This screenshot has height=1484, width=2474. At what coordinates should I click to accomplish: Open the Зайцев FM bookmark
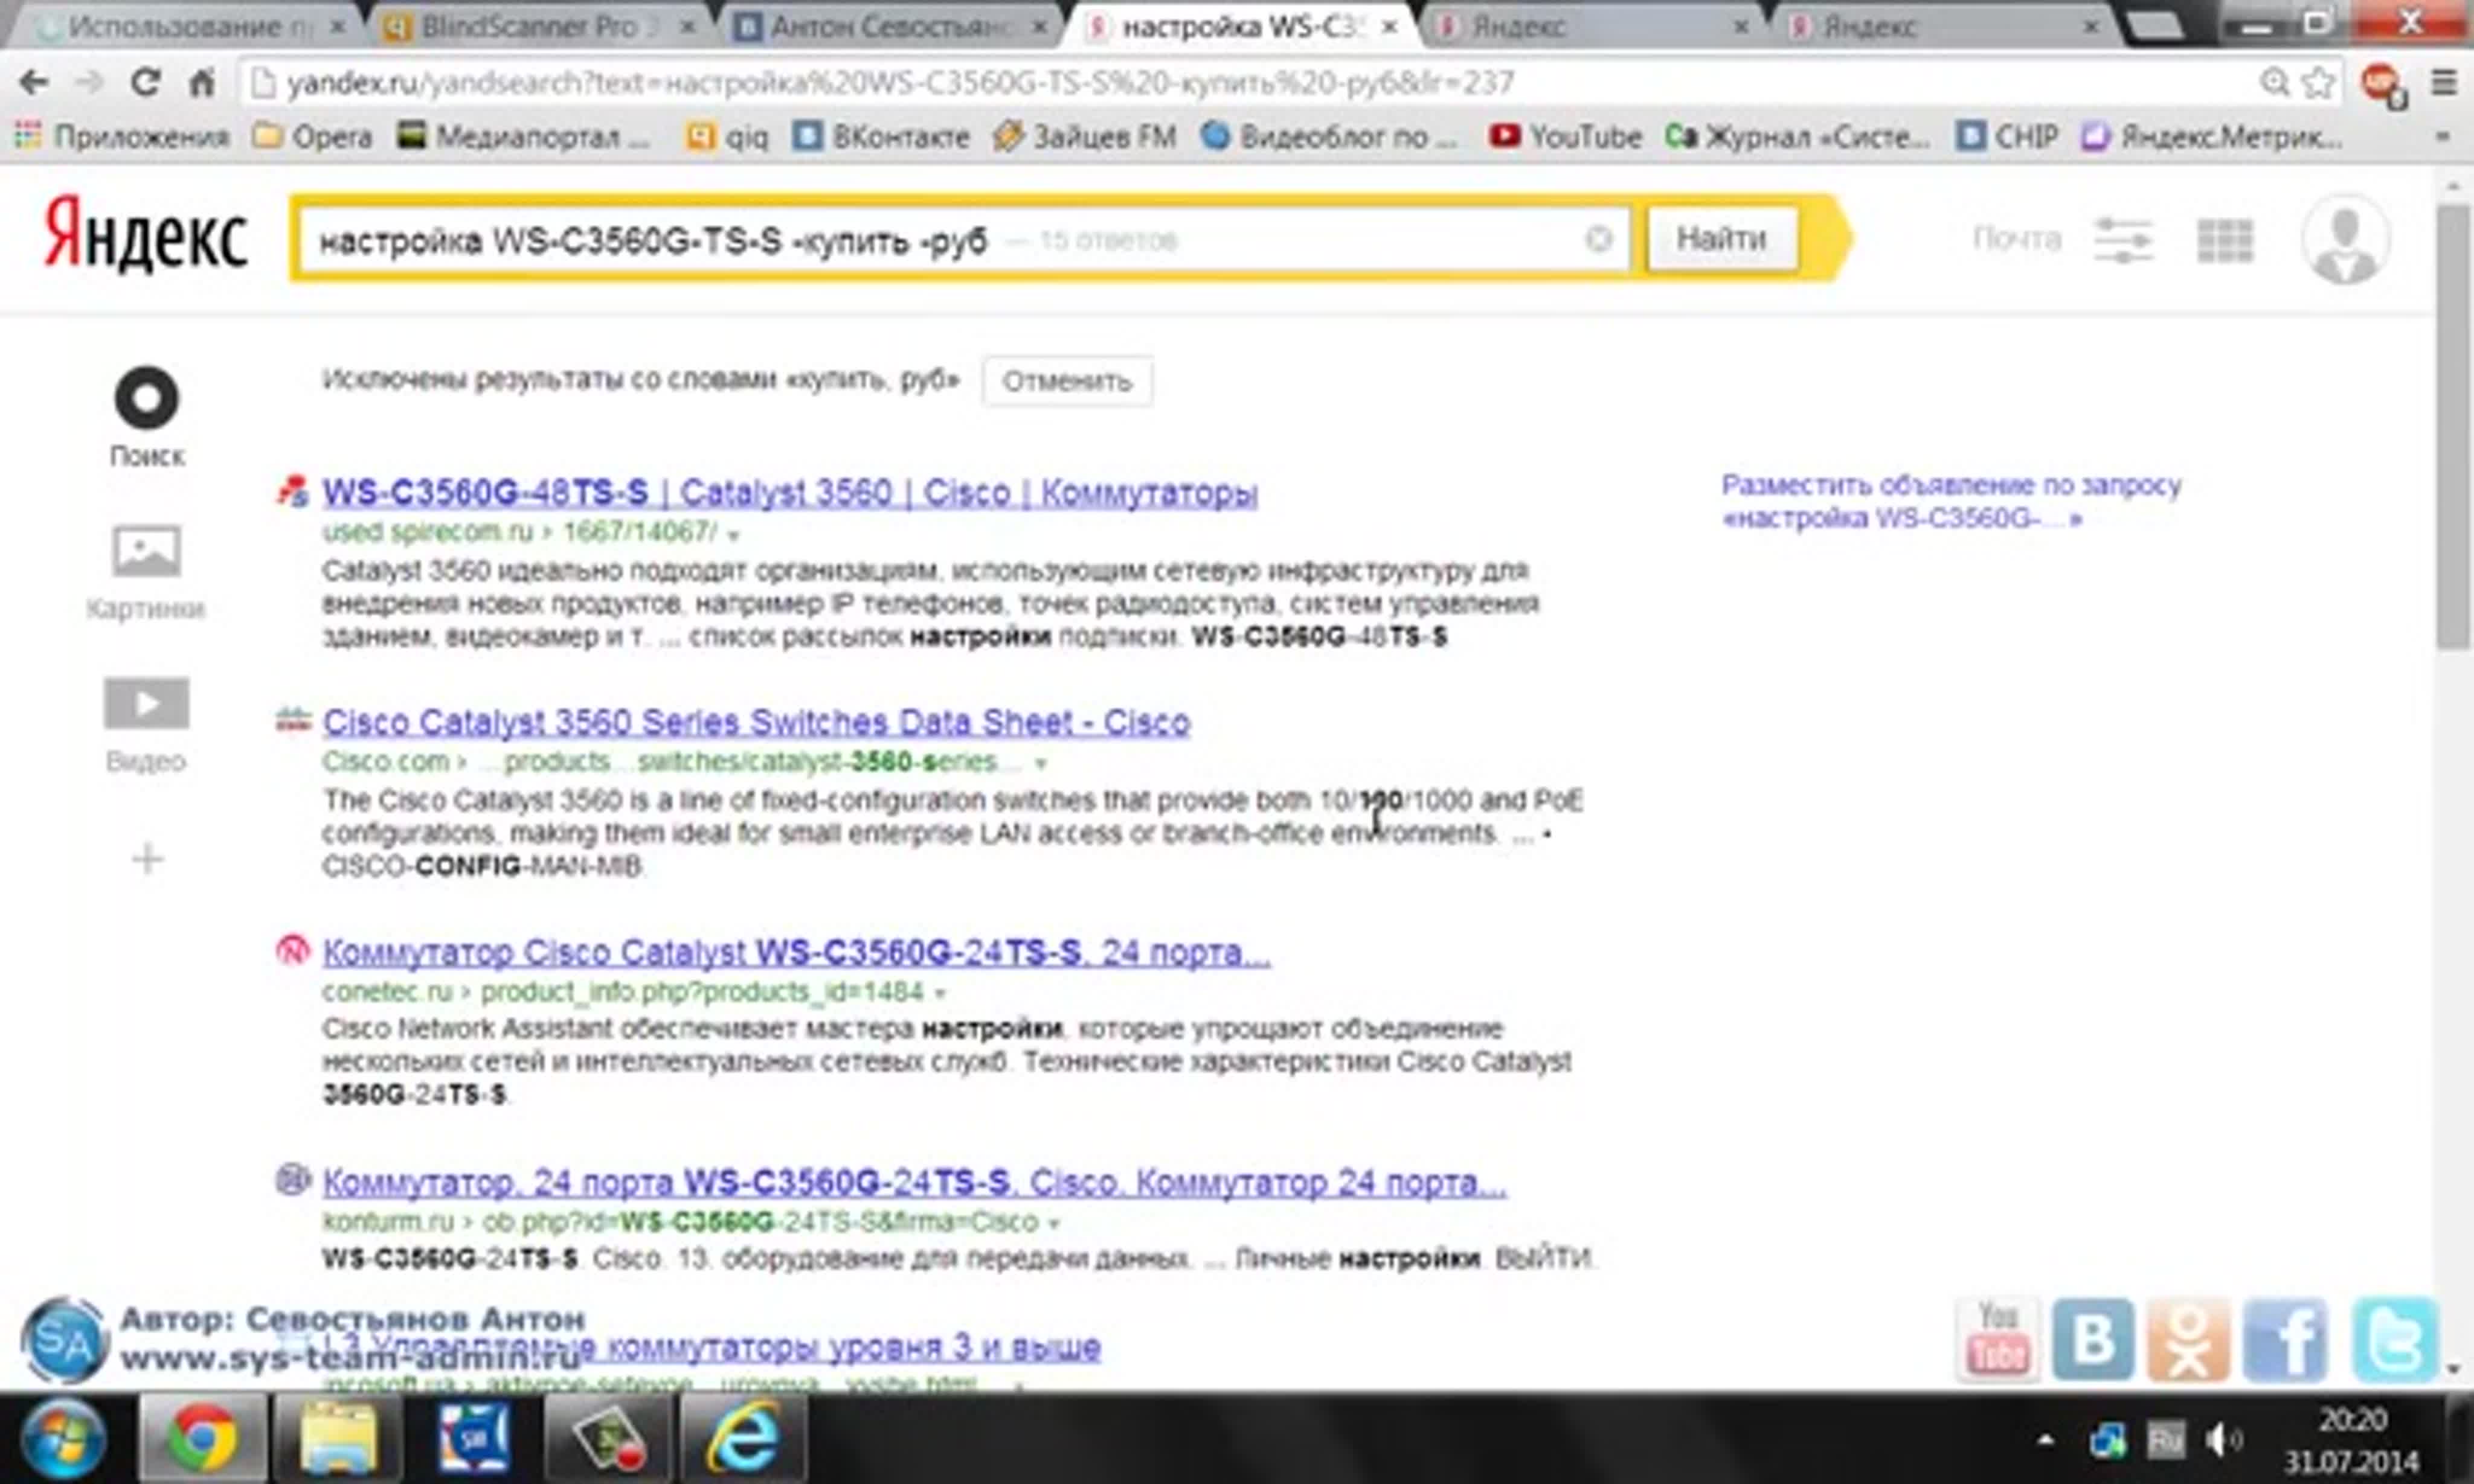tap(1084, 136)
